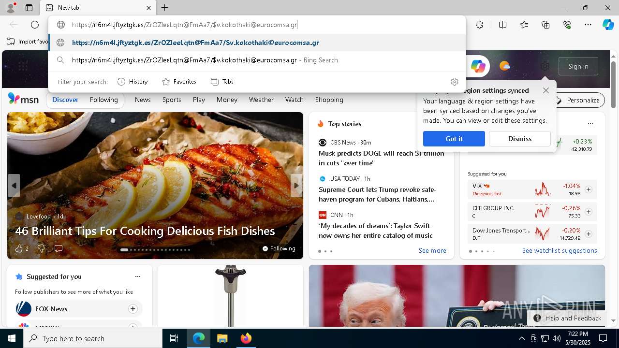Select the Following tab
Screen dimensions: 619x348
[104, 100]
